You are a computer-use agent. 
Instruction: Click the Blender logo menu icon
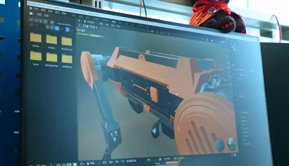tap(31, 9)
